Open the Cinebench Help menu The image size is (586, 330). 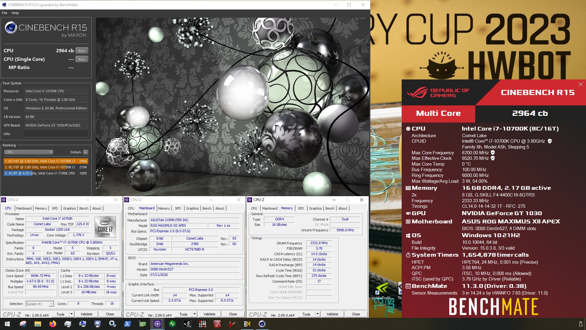[x=15, y=13]
